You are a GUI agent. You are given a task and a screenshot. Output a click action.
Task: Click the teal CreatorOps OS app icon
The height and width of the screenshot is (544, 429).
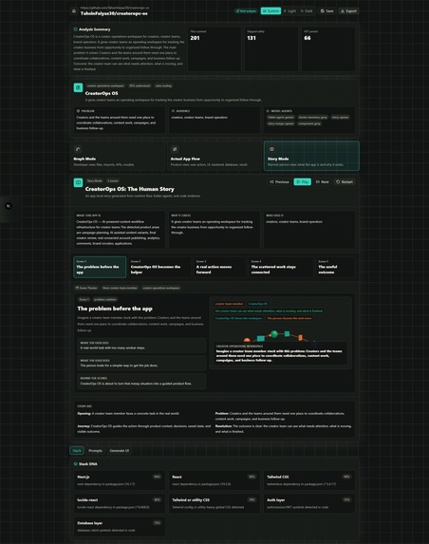click(78, 87)
